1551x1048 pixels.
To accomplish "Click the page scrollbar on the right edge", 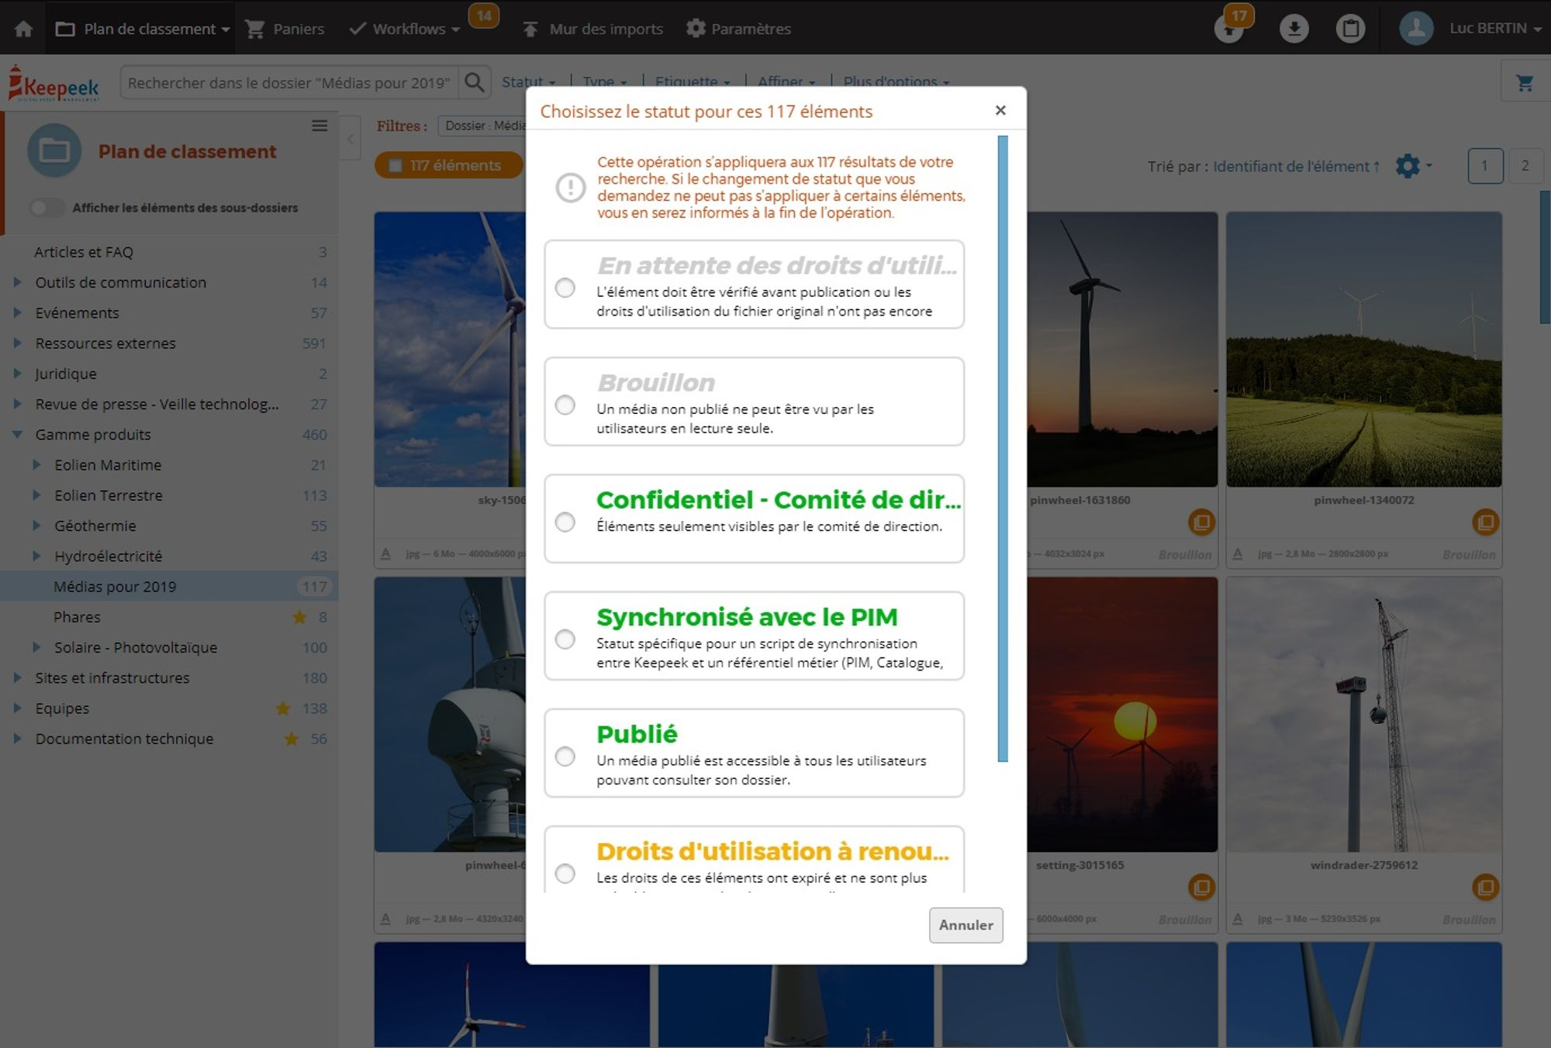I will coord(1545,256).
